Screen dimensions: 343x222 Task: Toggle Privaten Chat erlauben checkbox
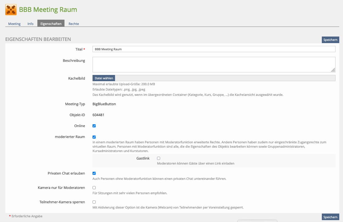(94, 173)
